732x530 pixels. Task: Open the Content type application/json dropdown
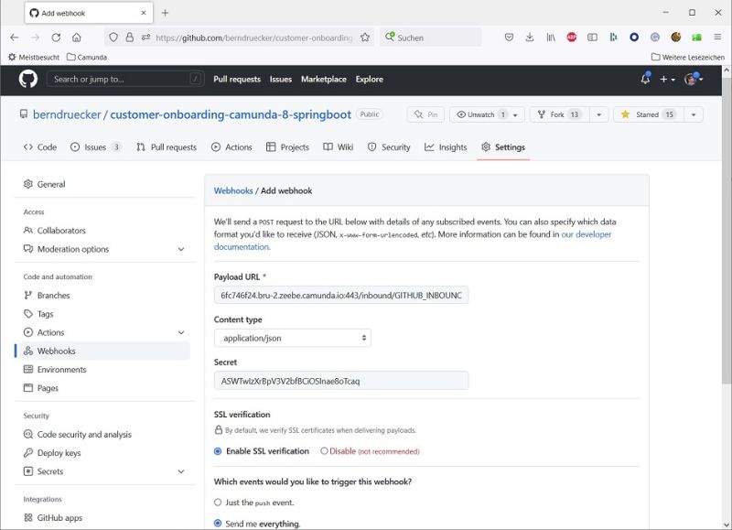pos(293,338)
